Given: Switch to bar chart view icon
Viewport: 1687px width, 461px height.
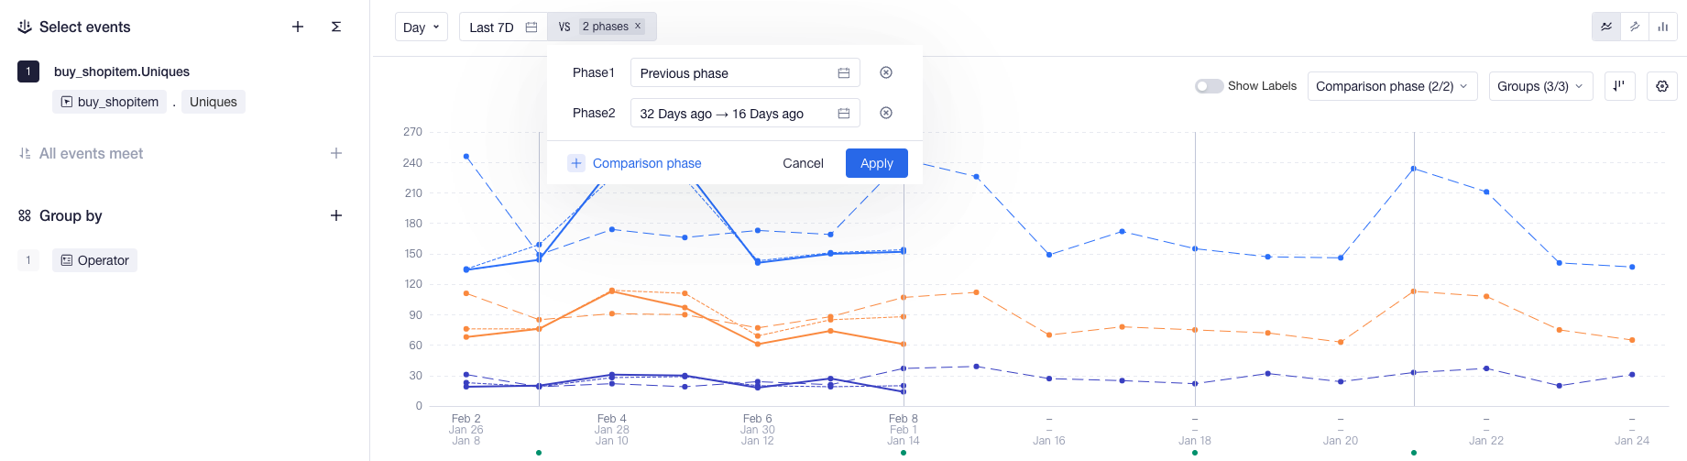Looking at the screenshot, I should [x=1662, y=27].
